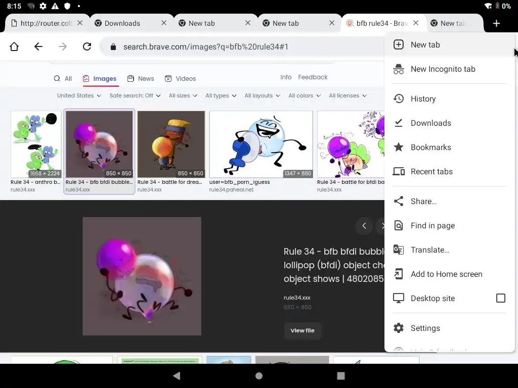518x388 pixels.
Task: Open a New Incognito tab from the menu
Action: [x=449, y=69]
